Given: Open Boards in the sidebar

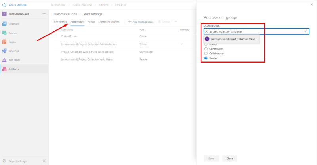Looking at the screenshot, I should [13, 33].
